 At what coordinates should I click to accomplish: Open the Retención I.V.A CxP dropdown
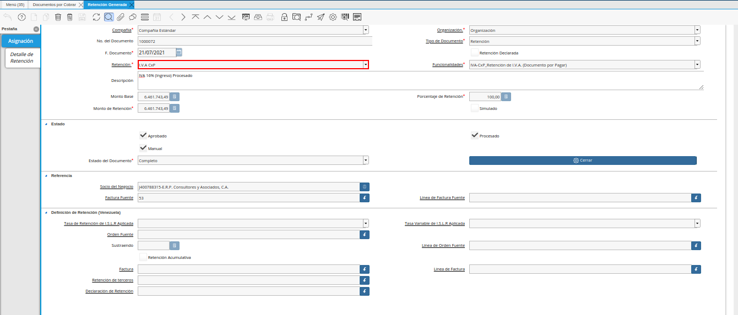pos(366,65)
